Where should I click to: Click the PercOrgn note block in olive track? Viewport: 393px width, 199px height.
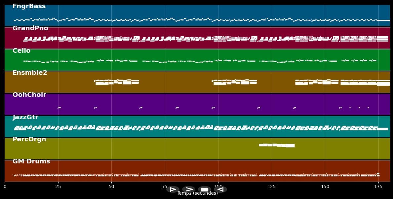[x=277, y=145]
